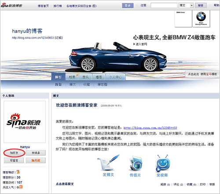Viewport: 220px width, 194px height.
Task: Click the 发博文 scroll-and-quill icon
Action: [108, 162]
